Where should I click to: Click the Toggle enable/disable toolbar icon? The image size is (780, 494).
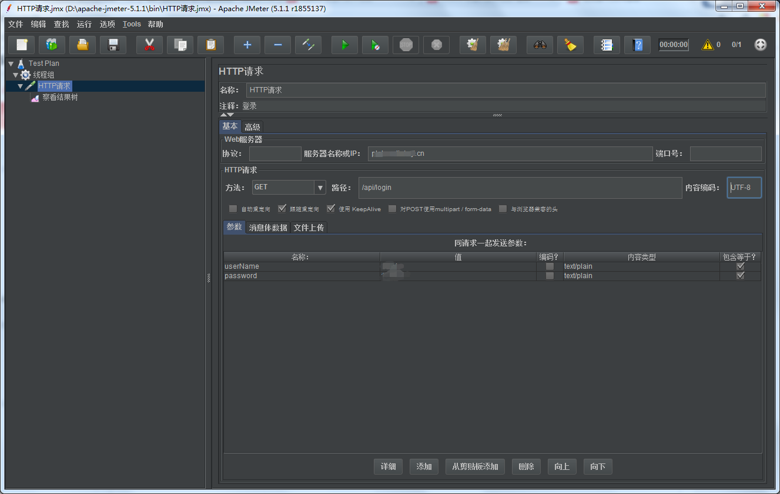(x=309, y=45)
